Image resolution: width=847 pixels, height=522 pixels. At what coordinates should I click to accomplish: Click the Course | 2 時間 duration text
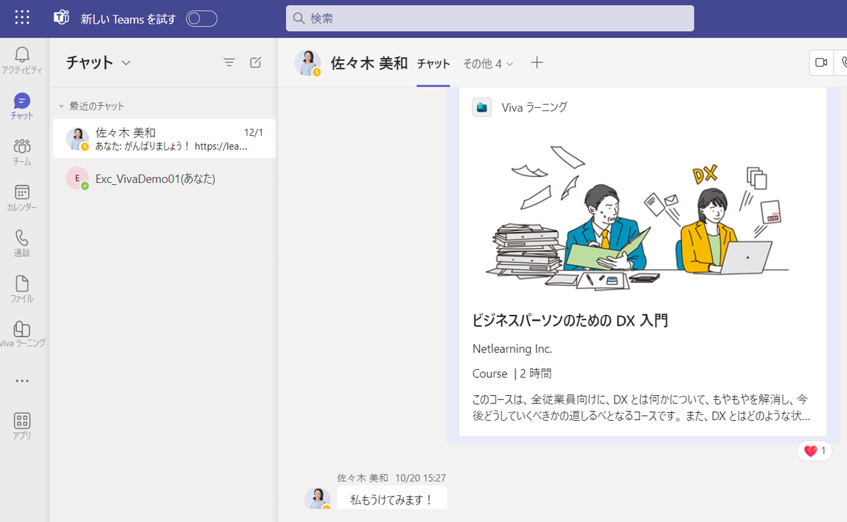pos(512,373)
